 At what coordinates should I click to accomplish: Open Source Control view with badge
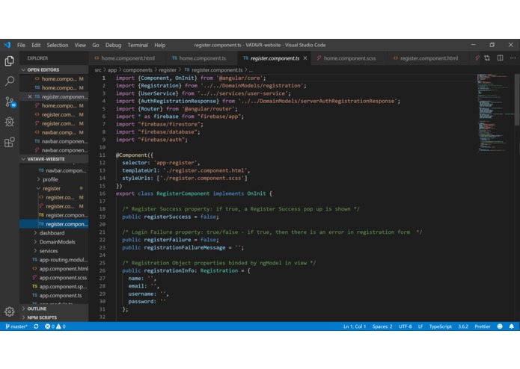[x=10, y=102]
